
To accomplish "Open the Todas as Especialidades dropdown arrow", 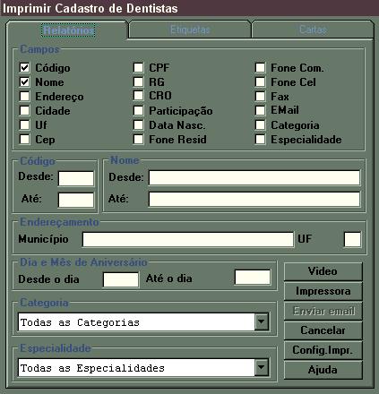I will click(262, 367).
